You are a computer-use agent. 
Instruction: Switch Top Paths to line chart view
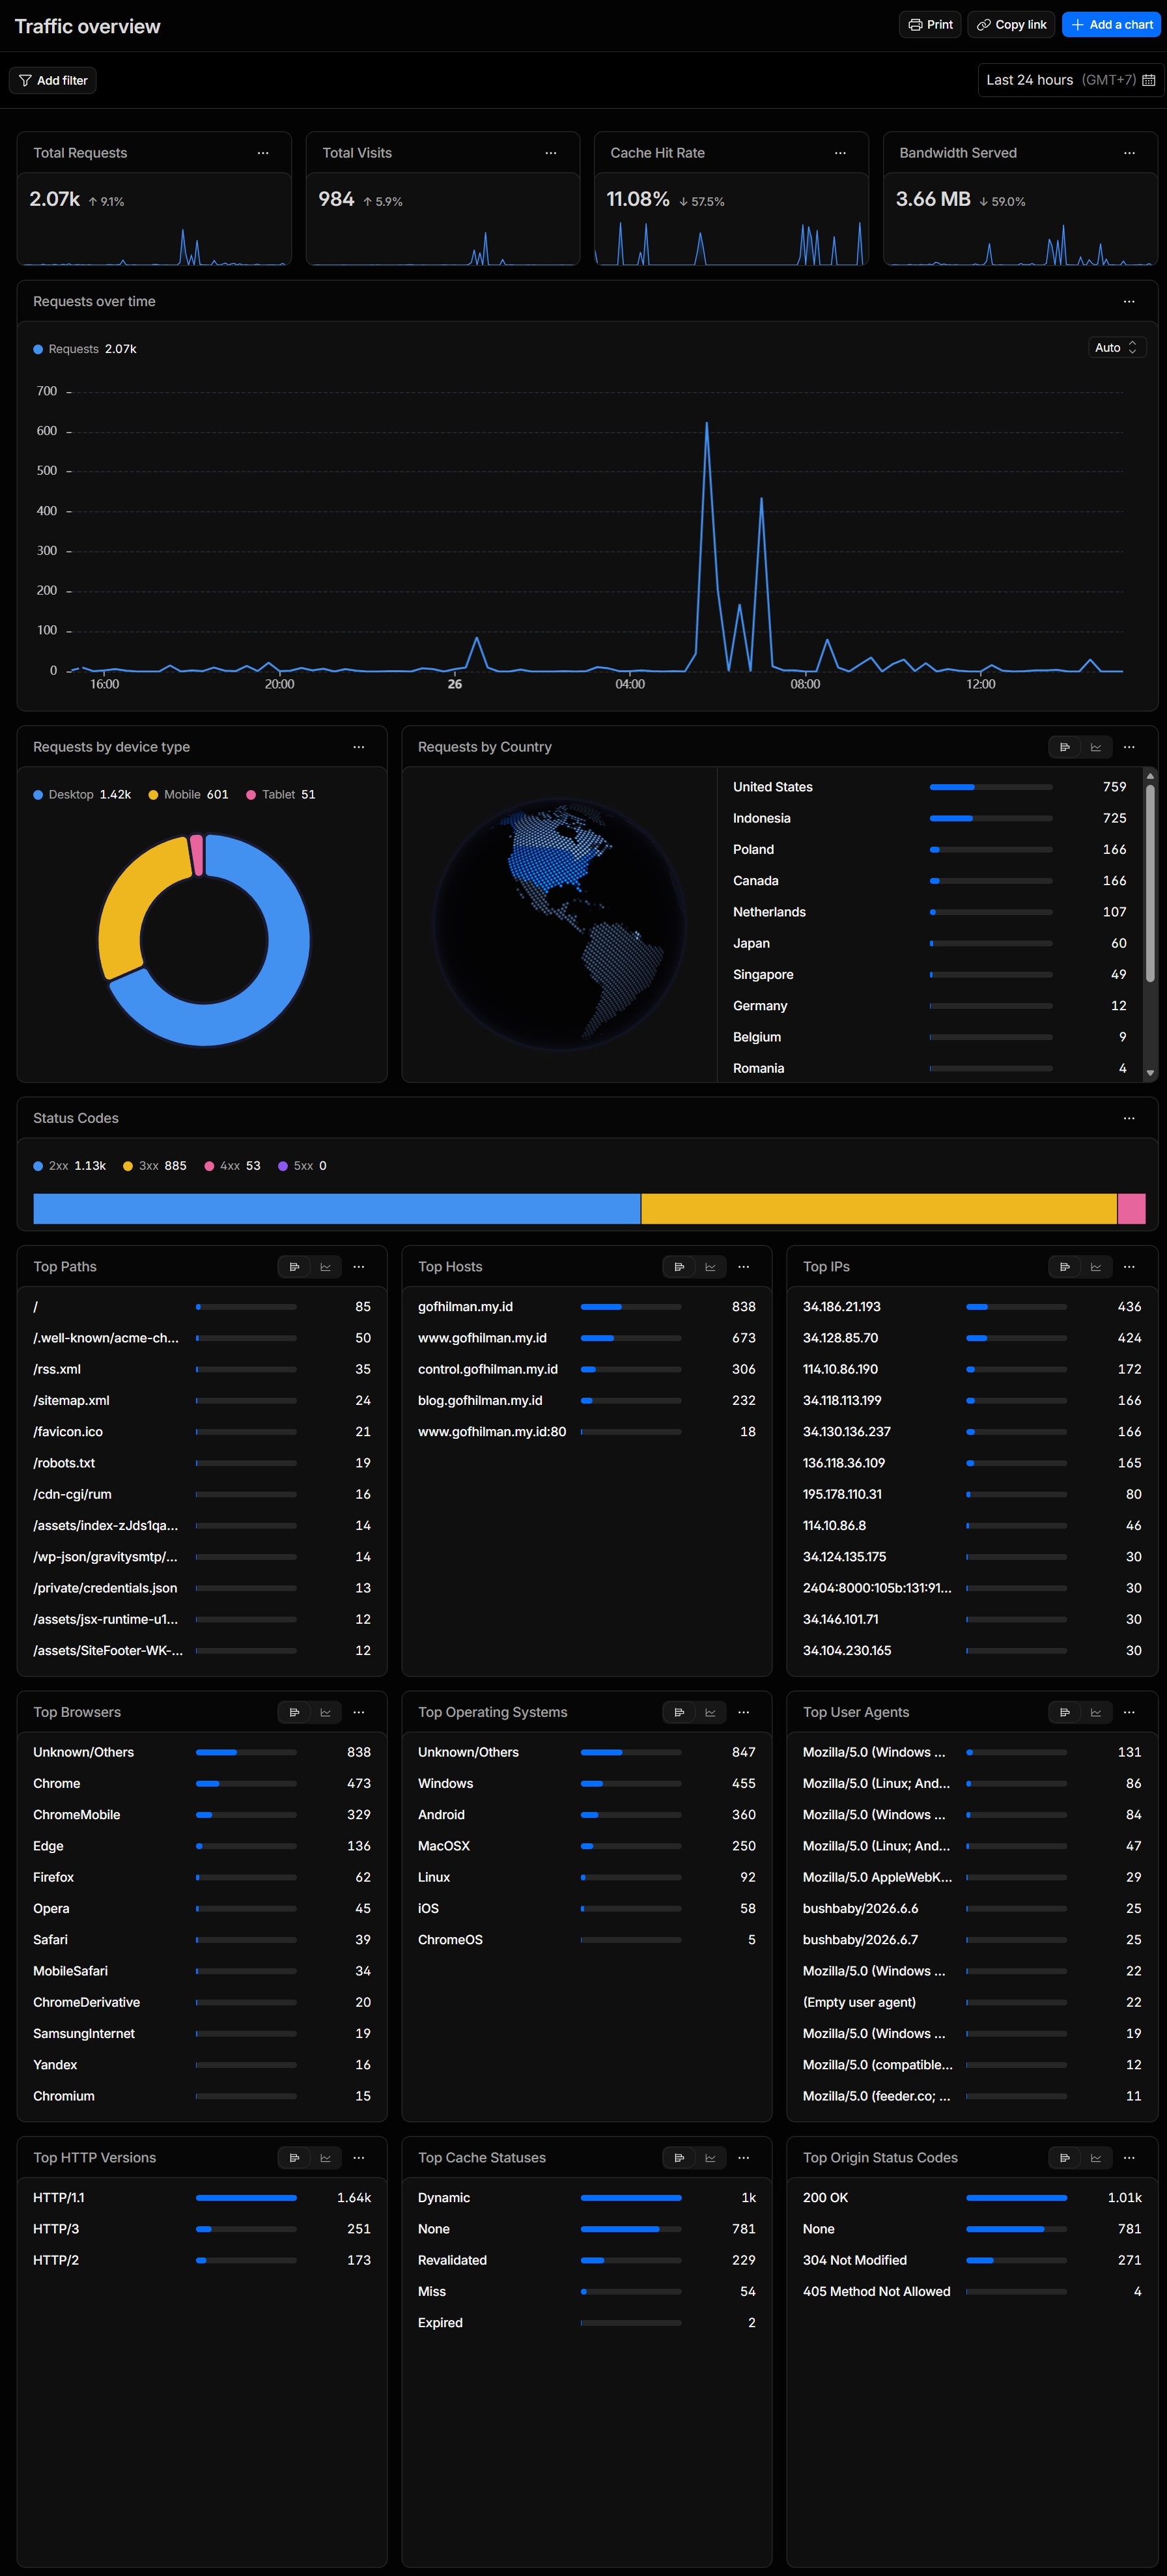(x=326, y=1267)
